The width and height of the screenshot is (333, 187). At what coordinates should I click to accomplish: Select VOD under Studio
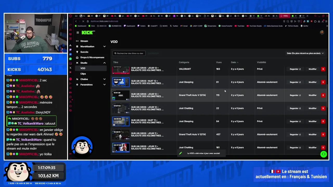(91, 68)
